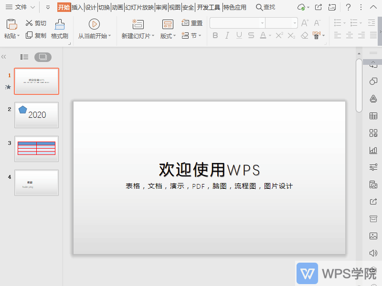Increase font size with the A+ icon
Image resolution: width=382 pixels, height=286 pixels.
point(304,22)
